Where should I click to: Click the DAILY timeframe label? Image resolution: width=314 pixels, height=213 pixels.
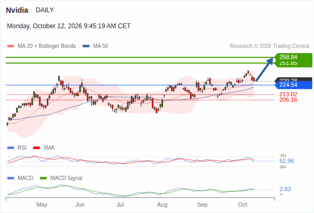tap(45, 10)
